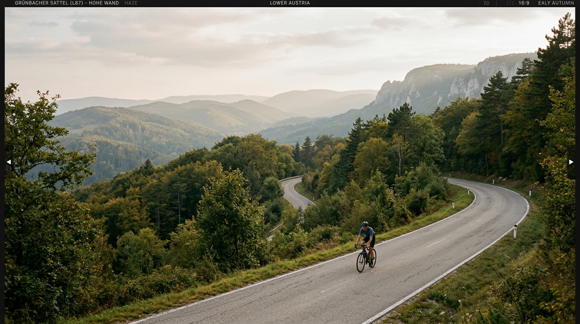Screen dimensions: 580x324
Task: Open the Early Autumn season label
Action: 556,3
